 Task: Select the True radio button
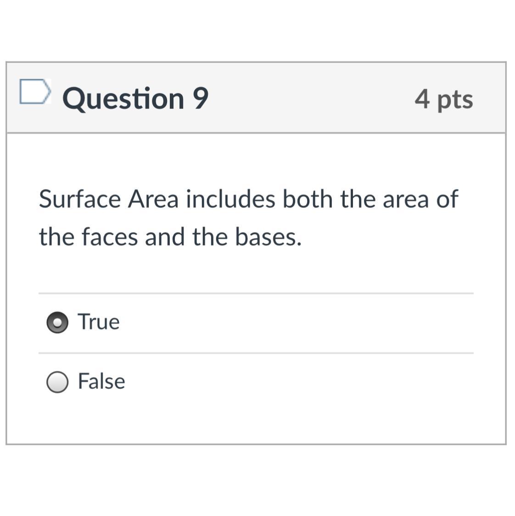coord(57,323)
